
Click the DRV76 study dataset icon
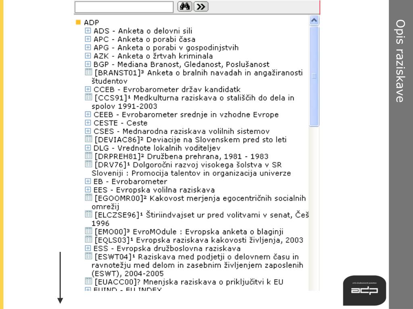88,164
